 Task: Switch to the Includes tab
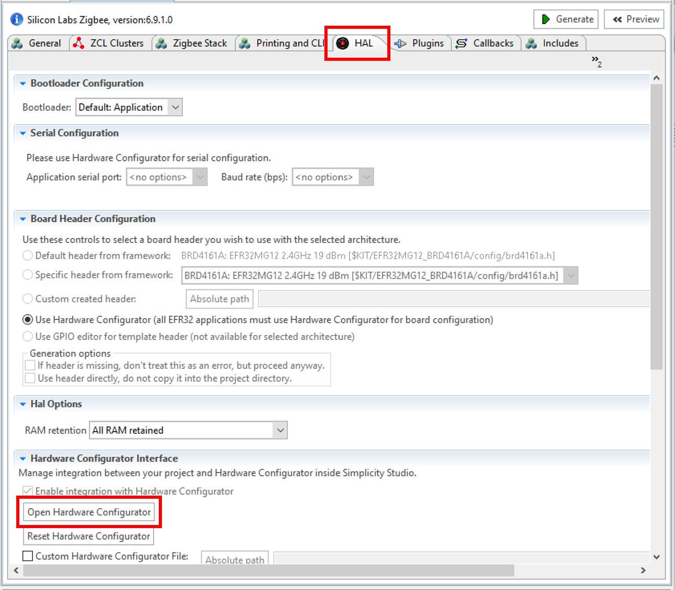point(554,43)
